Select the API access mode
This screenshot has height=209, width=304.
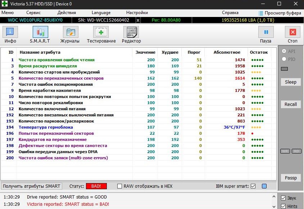[284, 51]
